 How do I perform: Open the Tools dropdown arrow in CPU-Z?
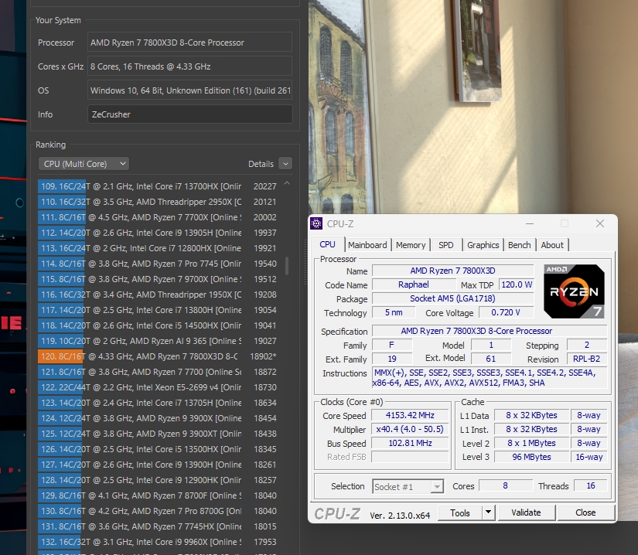coord(488,512)
